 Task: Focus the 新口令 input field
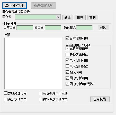[53, 27]
